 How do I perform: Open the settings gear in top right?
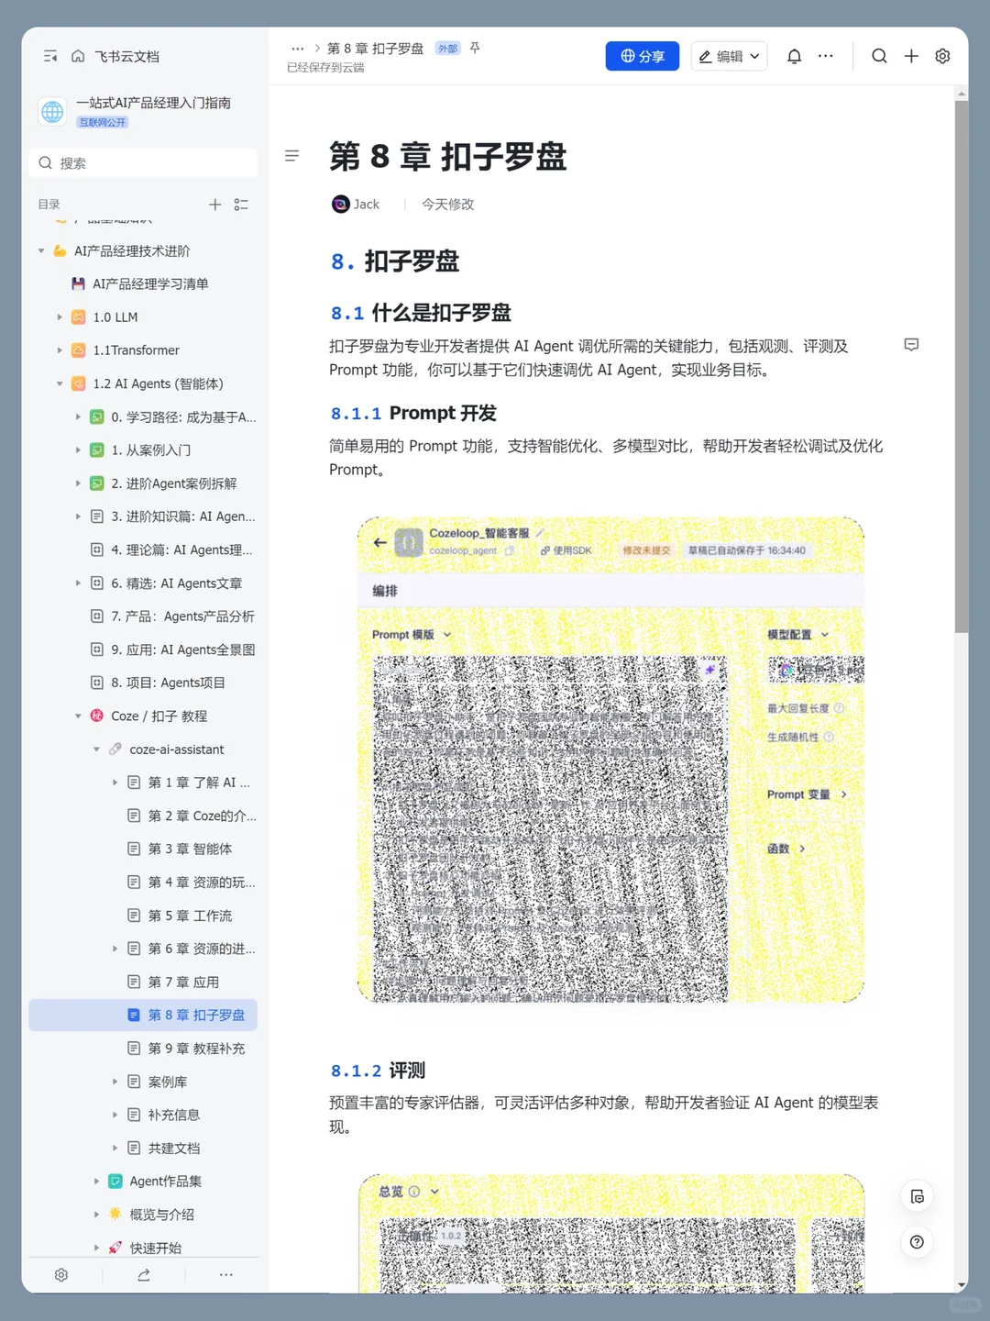[942, 56]
